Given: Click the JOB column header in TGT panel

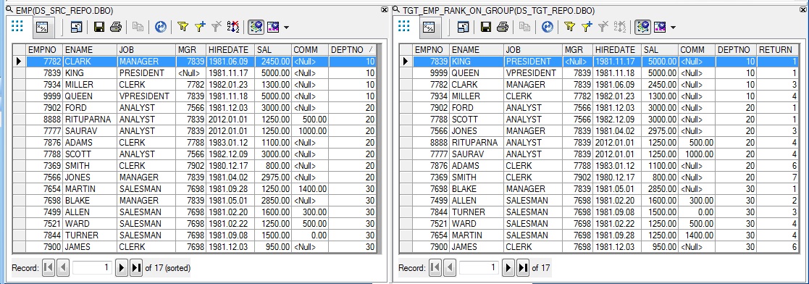Looking at the screenshot, I should click(533, 49).
